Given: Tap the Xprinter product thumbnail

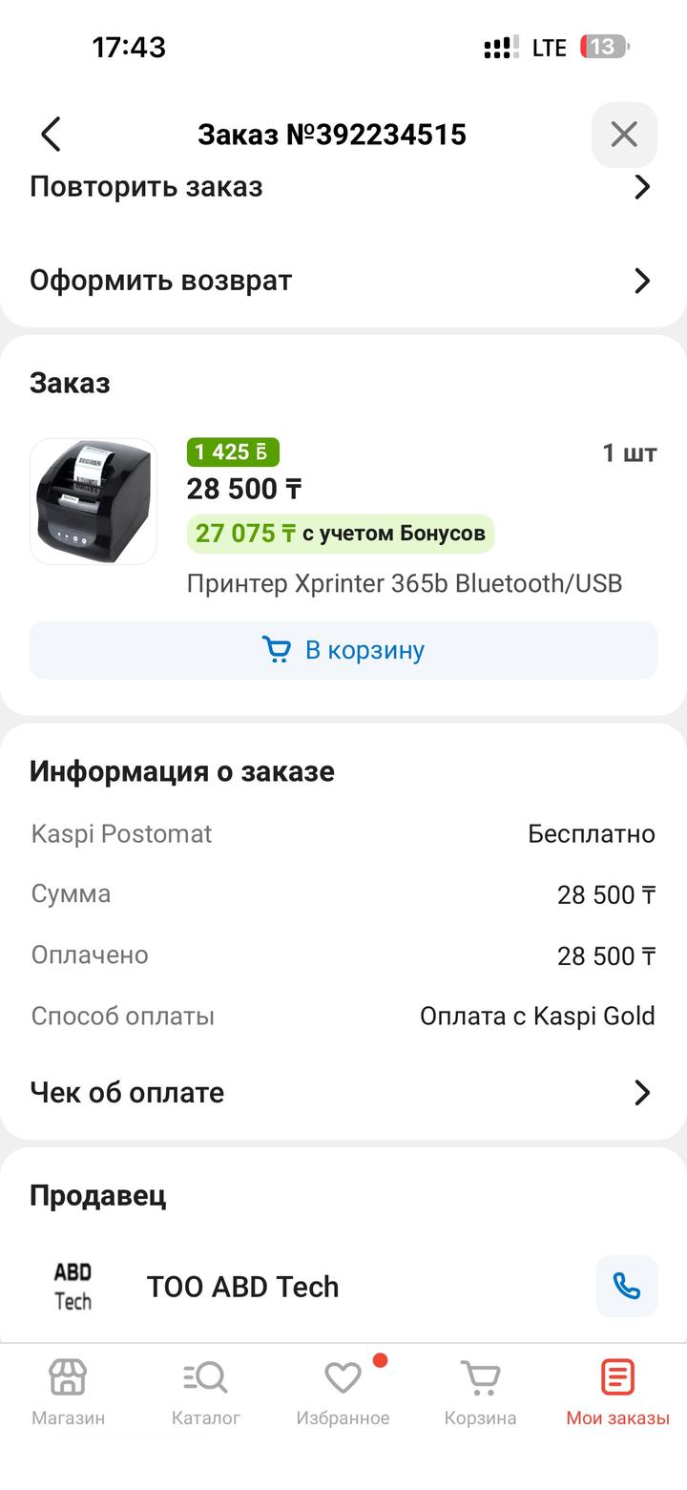Looking at the screenshot, I should [x=94, y=501].
